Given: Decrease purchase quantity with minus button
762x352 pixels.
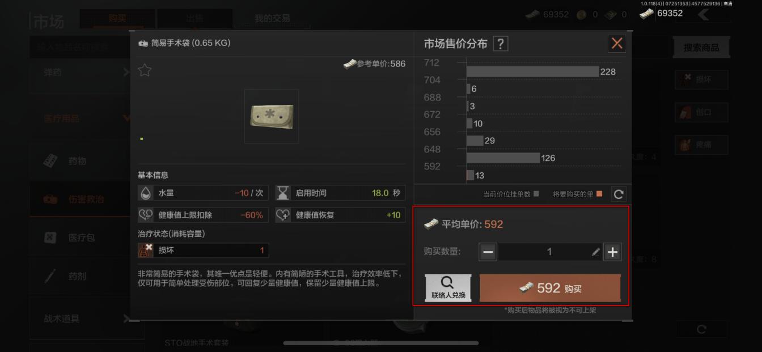Looking at the screenshot, I should point(488,252).
